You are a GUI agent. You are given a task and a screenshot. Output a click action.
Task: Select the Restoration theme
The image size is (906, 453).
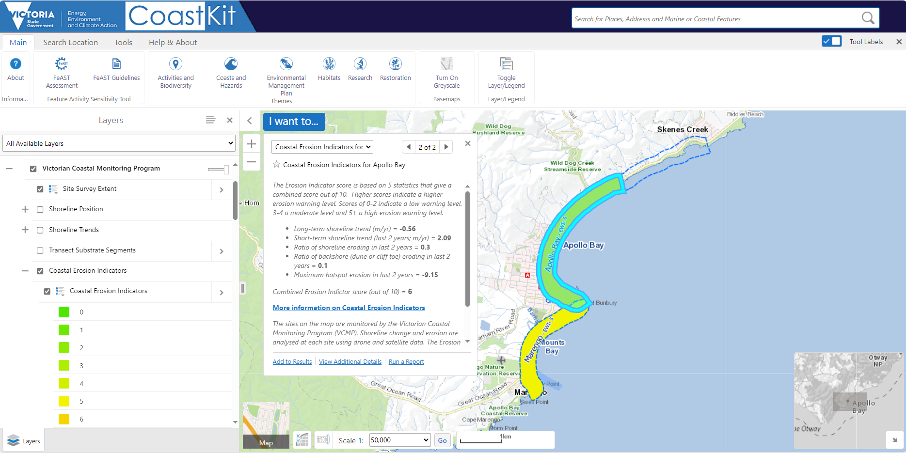pyautogui.click(x=396, y=69)
